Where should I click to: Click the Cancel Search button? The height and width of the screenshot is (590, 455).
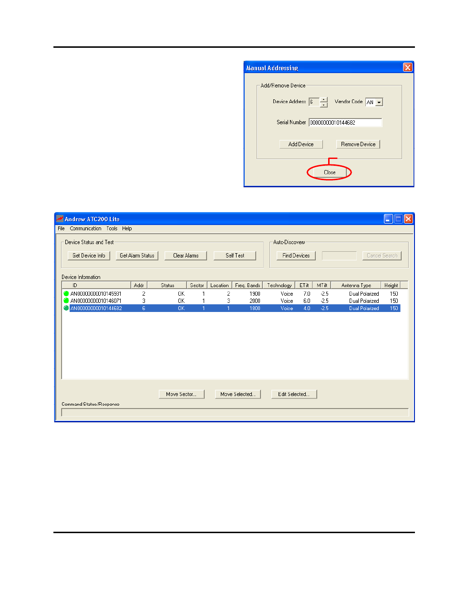(x=382, y=256)
